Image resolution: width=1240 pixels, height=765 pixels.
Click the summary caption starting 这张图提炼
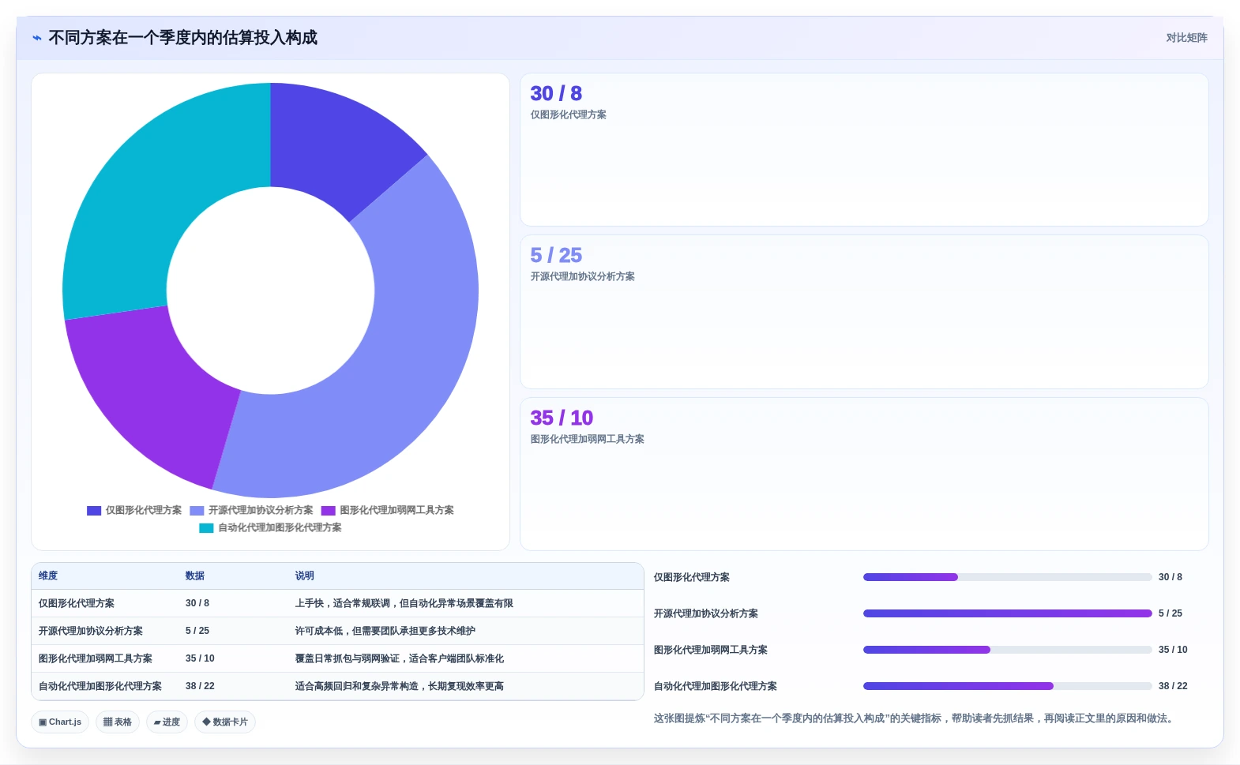click(x=915, y=718)
